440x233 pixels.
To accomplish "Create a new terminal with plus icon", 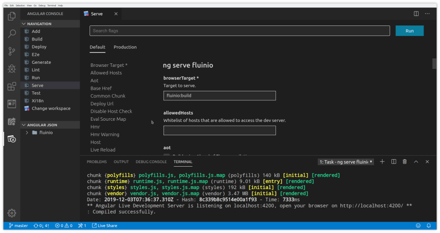I will [x=382, y=162].
